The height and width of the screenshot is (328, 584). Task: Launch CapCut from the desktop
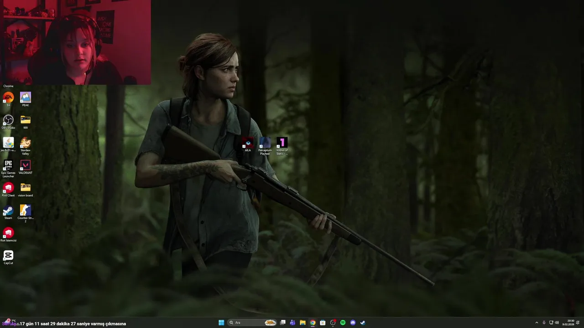click(x=8, y=257)
